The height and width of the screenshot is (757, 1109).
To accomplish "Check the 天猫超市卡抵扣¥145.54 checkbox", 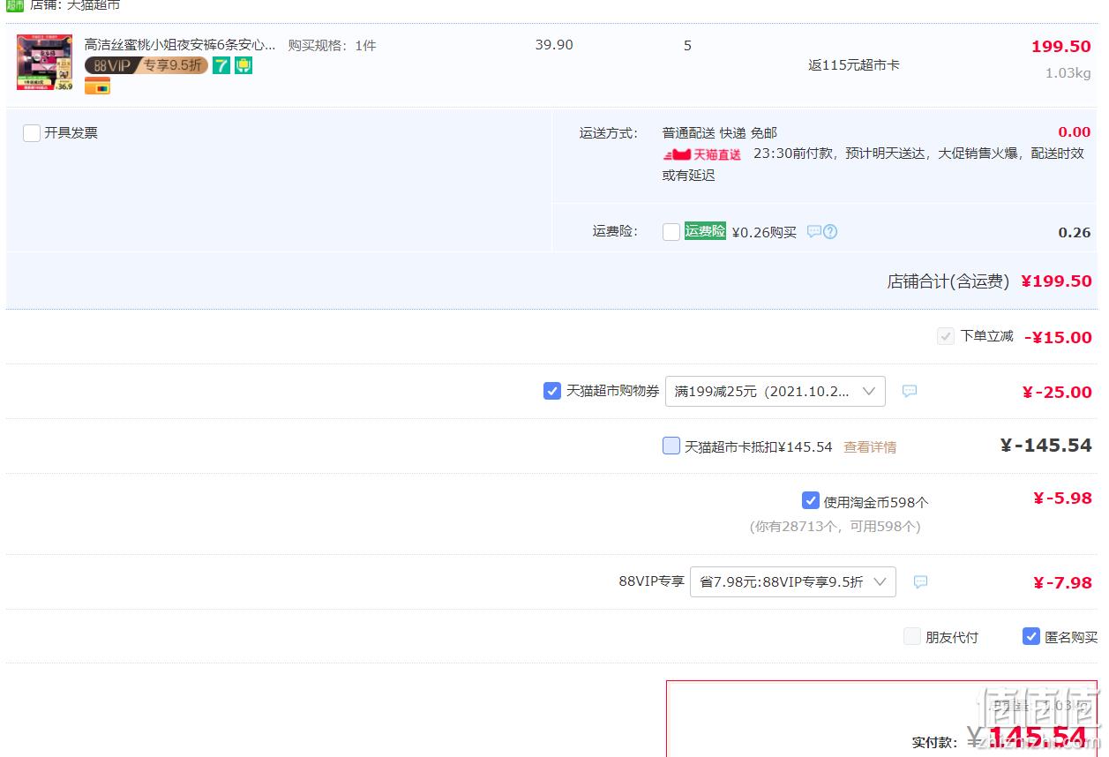I will point(671,446).
